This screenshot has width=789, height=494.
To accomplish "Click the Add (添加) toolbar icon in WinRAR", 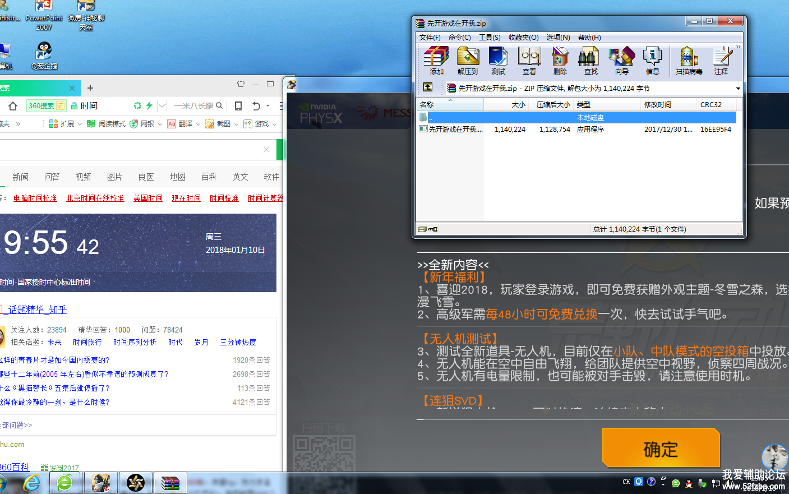I will pyautogui.click(x=436, y=61).
